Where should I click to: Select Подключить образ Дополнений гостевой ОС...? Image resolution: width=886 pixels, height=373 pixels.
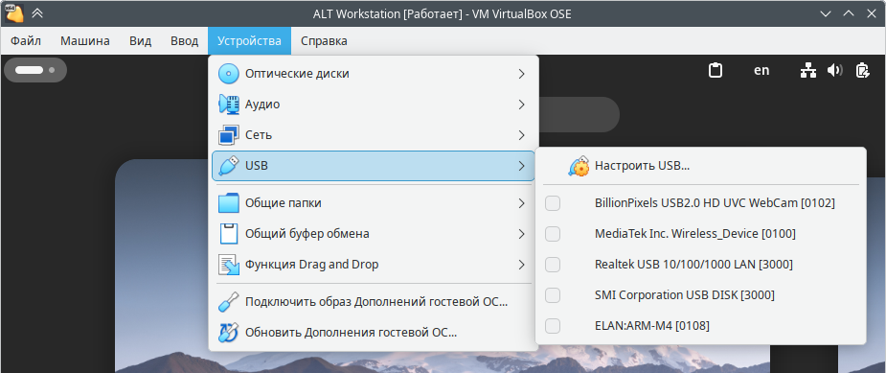click(373, 302)
